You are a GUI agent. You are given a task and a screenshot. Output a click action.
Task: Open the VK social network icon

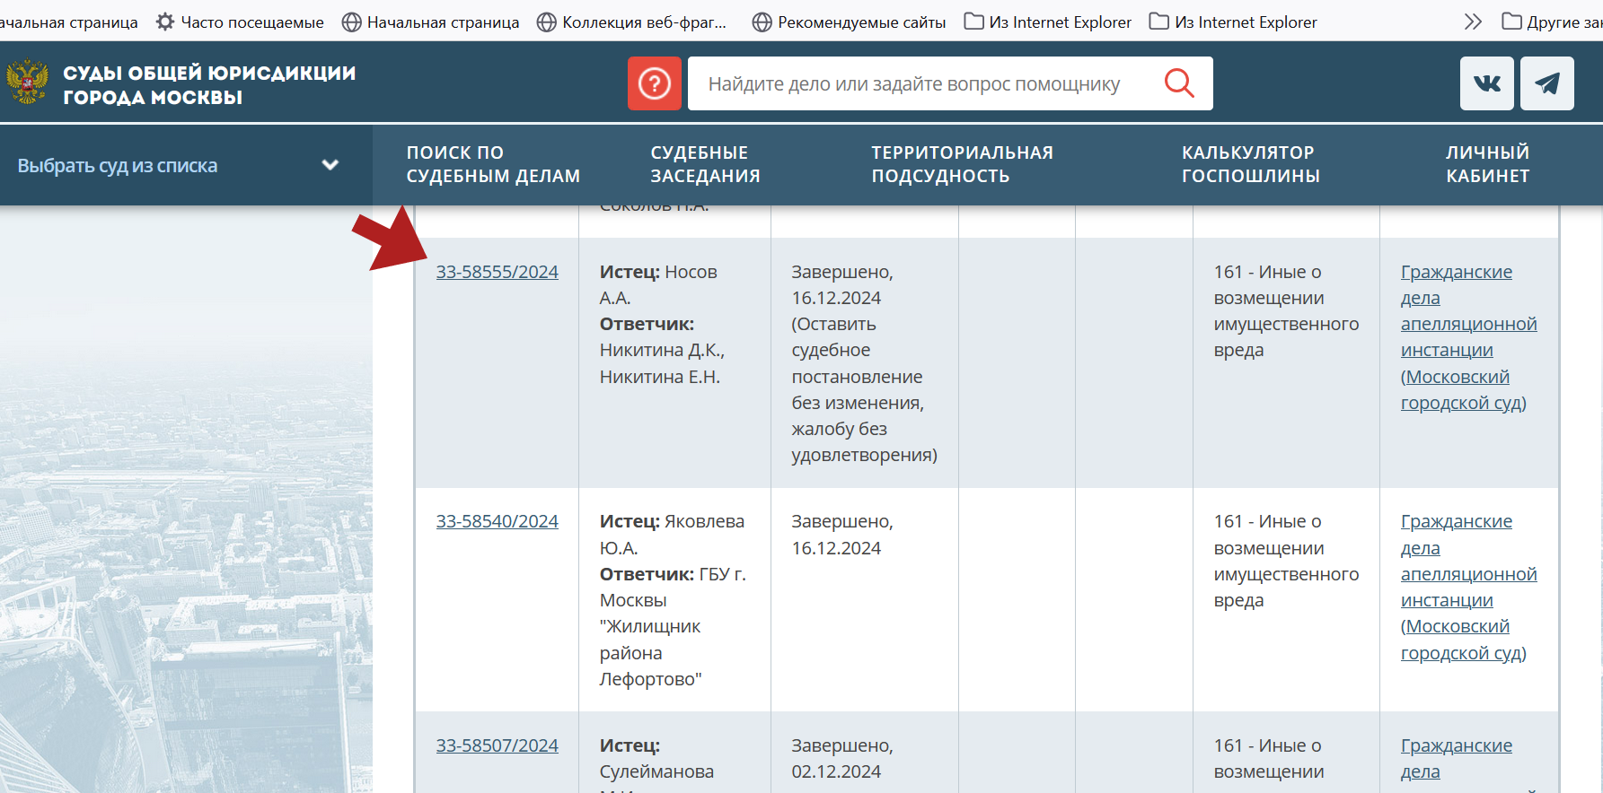tap(1487, 83)
